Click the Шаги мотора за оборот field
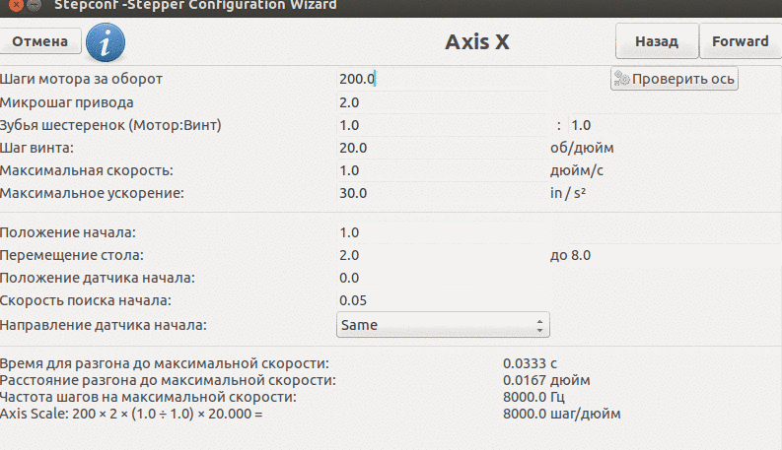The height and width of the screenshot is (450, 782). (434, 79)
